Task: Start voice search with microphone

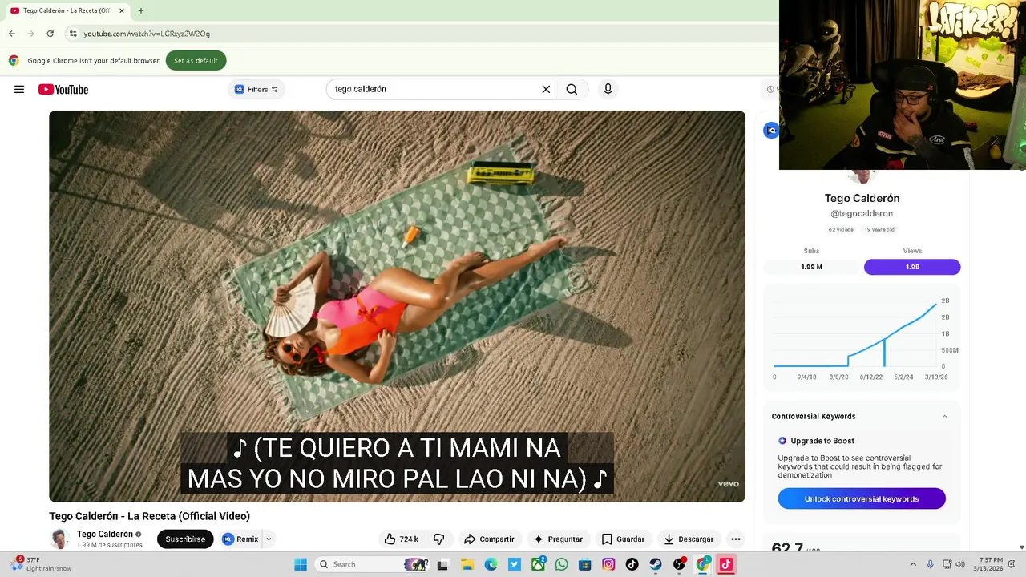Action: (608, 89)
